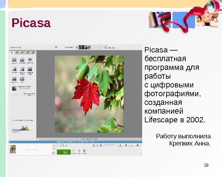The height and width of the screenshot is (177, 222).
Task: Open the brush Effects tab
Action: tap(22, 52)
